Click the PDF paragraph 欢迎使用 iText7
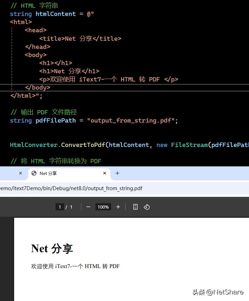Viewport: 249px width, 301px height. pyautogui.click(x=75, y=266)
